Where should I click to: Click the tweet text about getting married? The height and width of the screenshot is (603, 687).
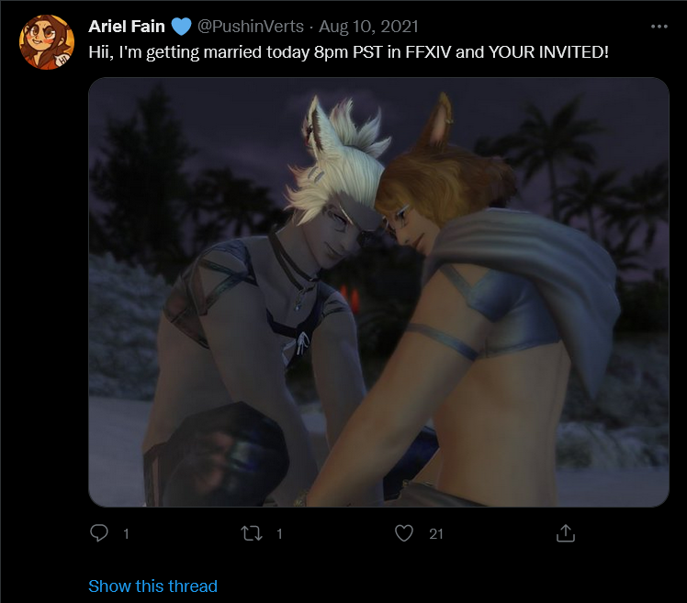[348, 52]
